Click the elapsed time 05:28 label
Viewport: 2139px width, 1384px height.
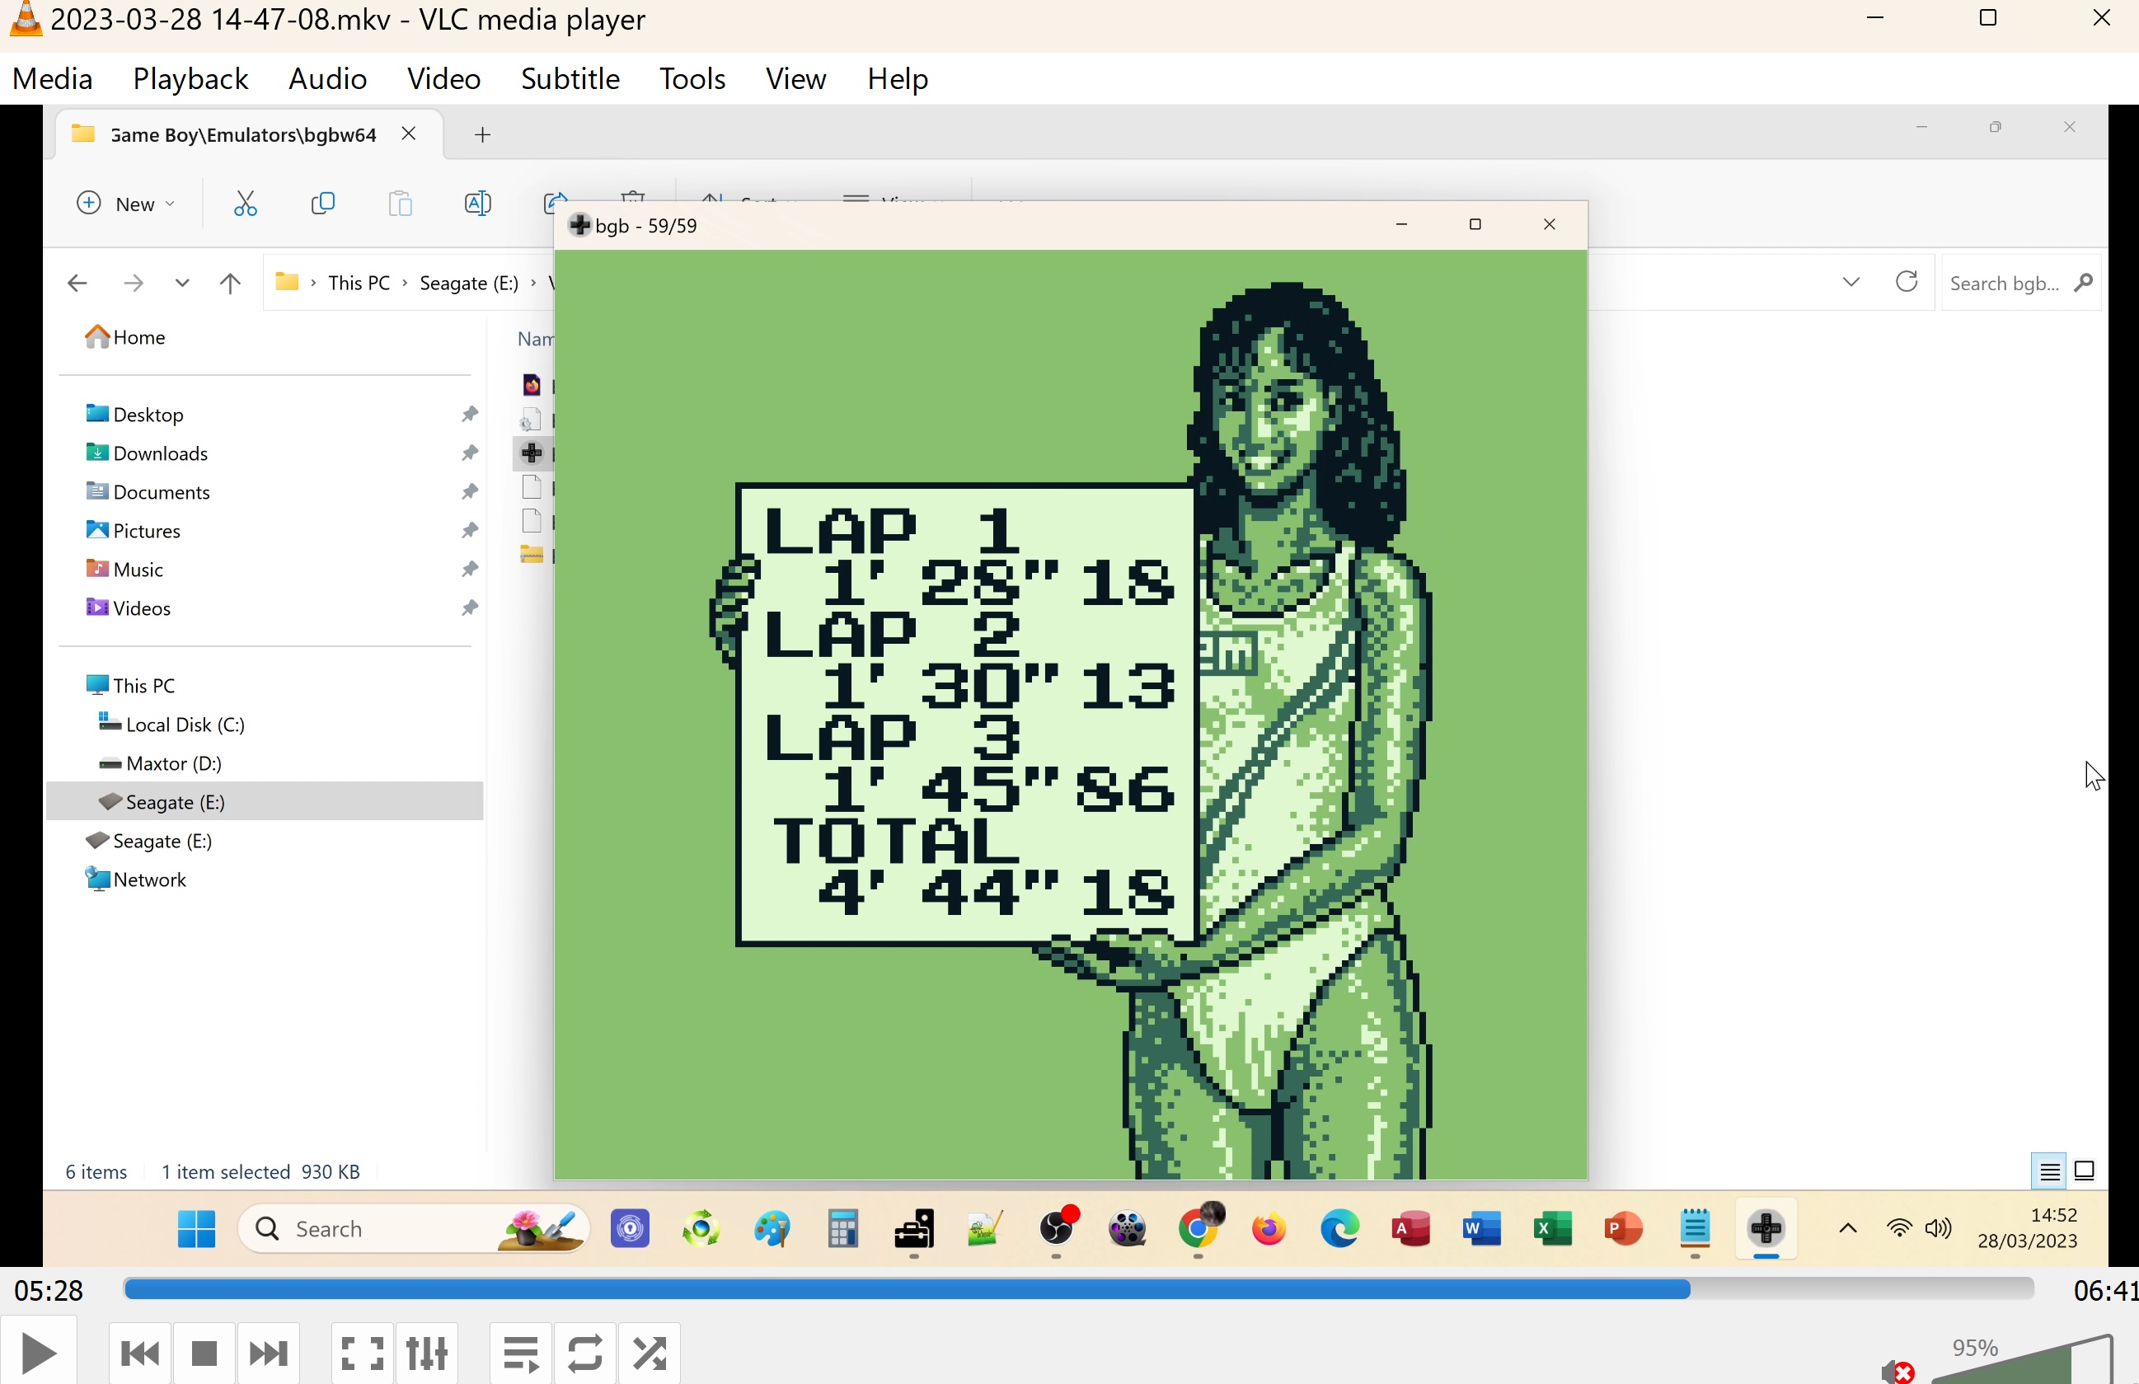click(49, 1292)
